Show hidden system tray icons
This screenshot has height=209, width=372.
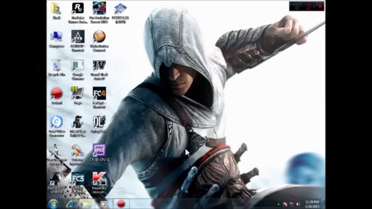(278, 204)
